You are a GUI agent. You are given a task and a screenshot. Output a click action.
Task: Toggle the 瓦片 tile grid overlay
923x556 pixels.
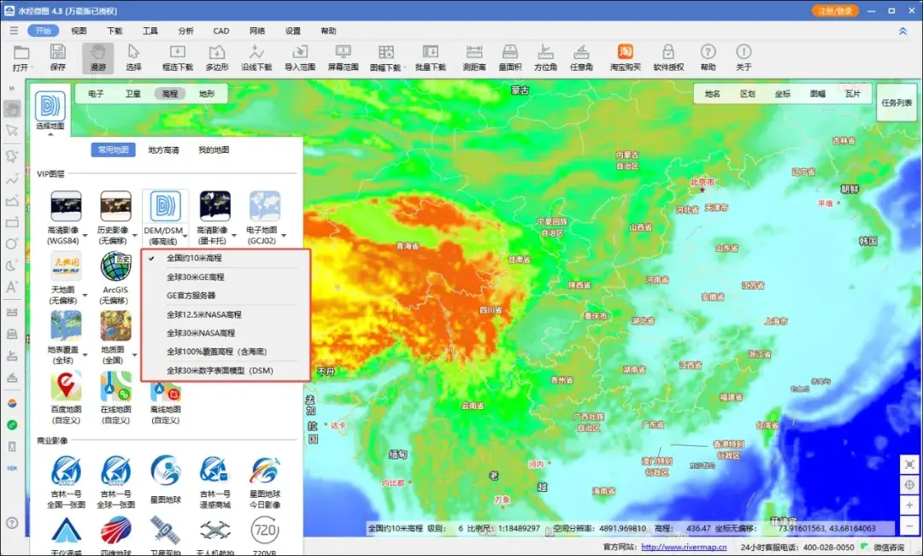click(853, 94)
